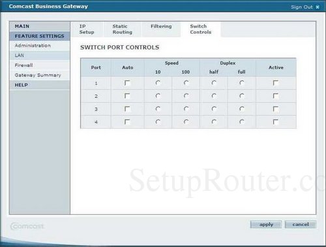Select full duplex for port 1
The image size is (326, 247).
point(242,83)
